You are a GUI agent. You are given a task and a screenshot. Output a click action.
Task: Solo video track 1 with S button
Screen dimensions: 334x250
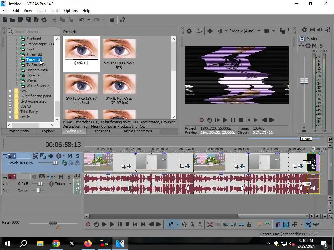click(78, 156)
